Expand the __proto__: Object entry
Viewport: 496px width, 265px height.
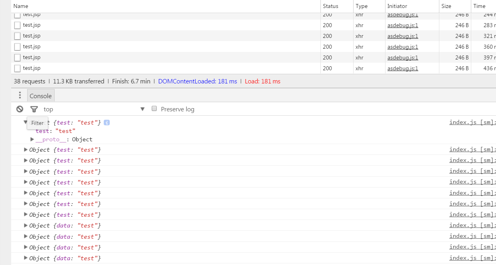(x=32, y=139)
